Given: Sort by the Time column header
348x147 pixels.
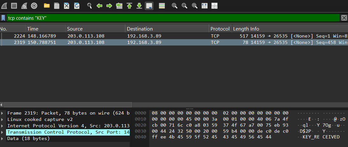Looking at the screenshot, I should tap(46, 29).
